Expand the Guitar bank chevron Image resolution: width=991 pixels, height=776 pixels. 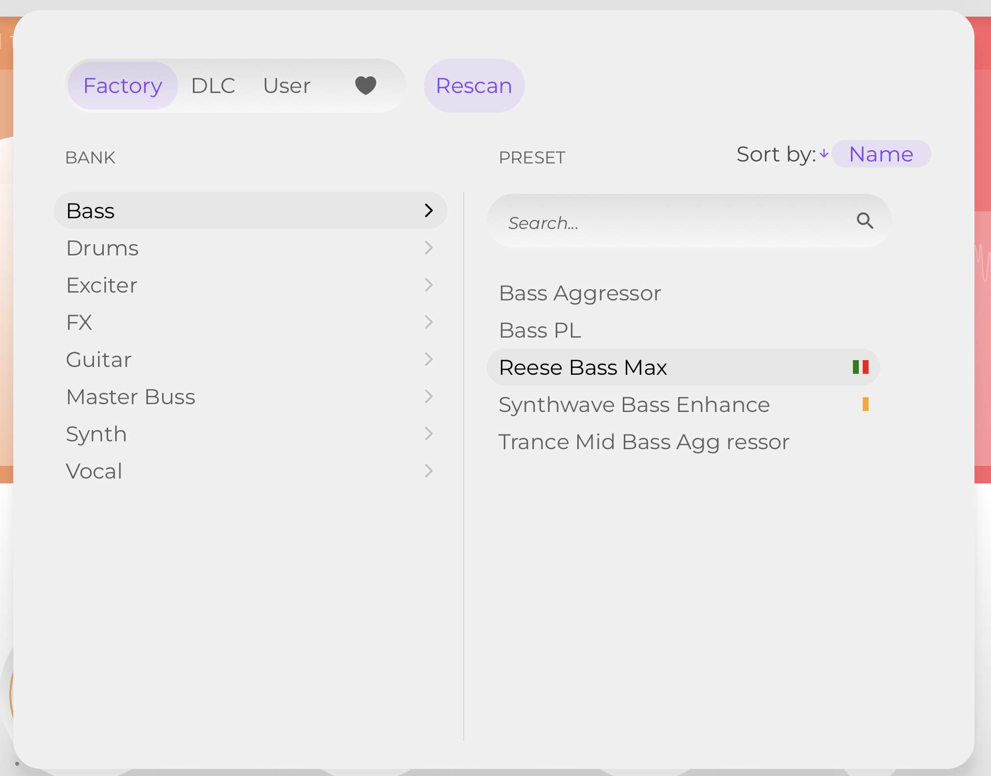429,359
